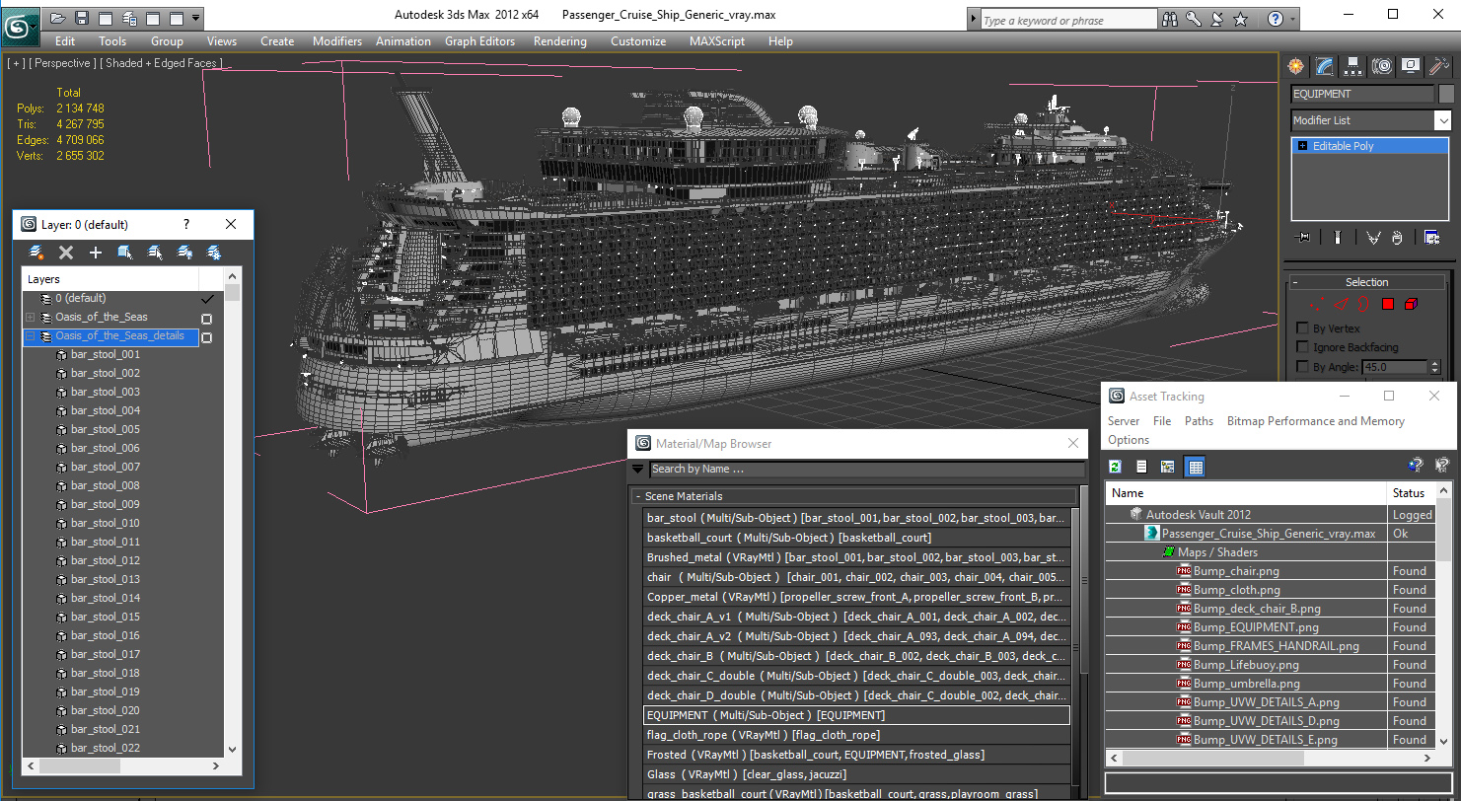Open Bitmap Performance and Memory menu
1461x801 pixels.
coord(1315,421)
